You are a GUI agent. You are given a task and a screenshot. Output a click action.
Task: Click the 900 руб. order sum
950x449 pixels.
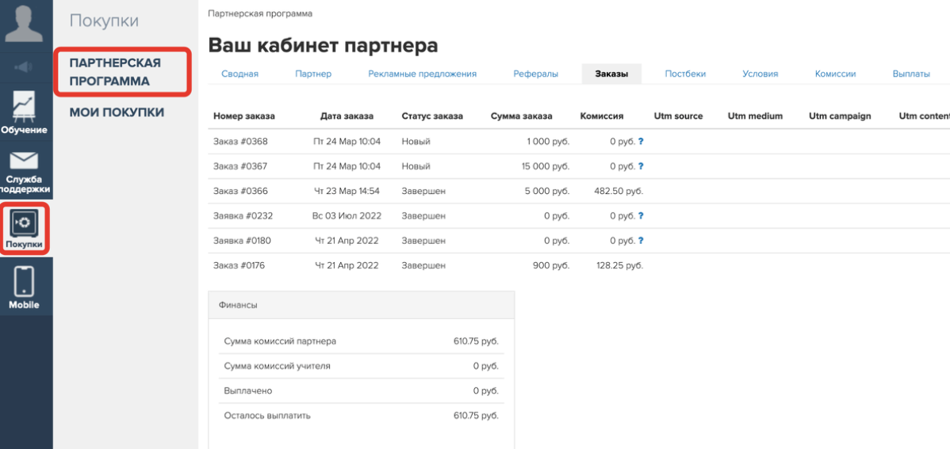coord(551,265)
